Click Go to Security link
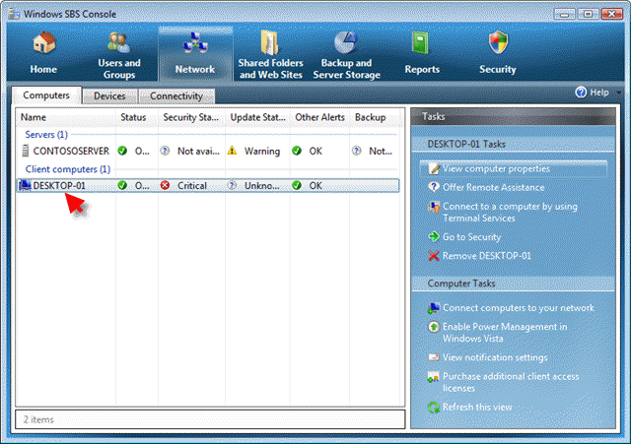 pos(471,237)
